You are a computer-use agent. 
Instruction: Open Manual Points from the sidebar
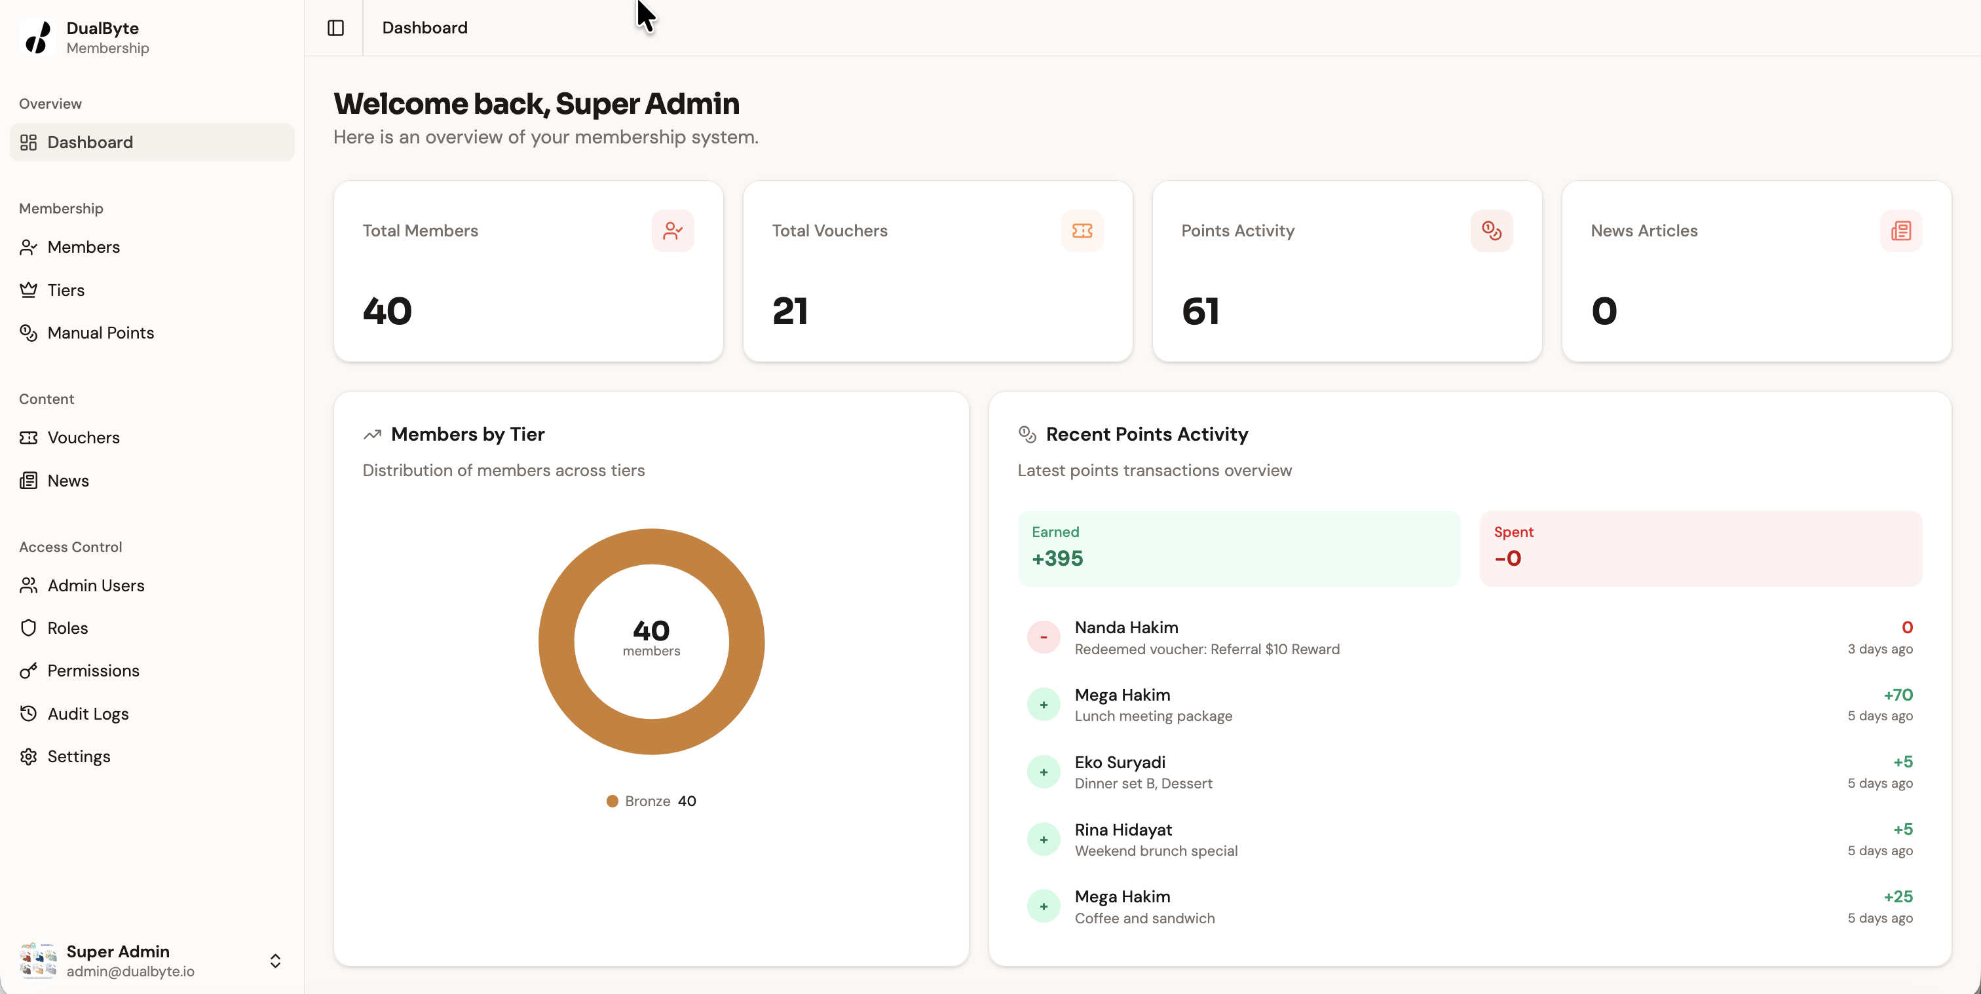100,333
